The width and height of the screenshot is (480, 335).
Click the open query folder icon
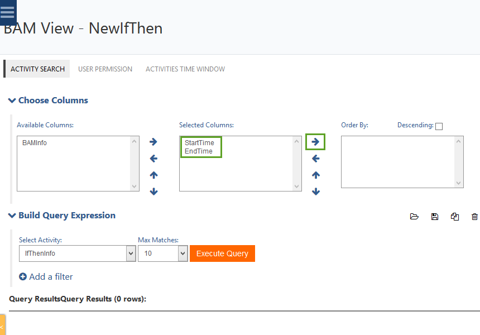(x=414, y=217)
